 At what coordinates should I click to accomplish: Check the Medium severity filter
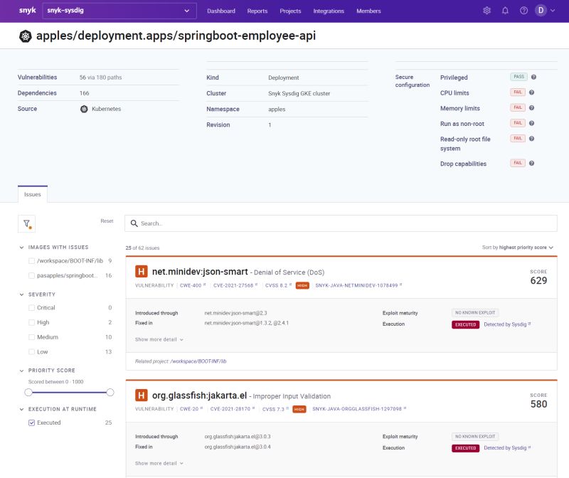(31, 337)
